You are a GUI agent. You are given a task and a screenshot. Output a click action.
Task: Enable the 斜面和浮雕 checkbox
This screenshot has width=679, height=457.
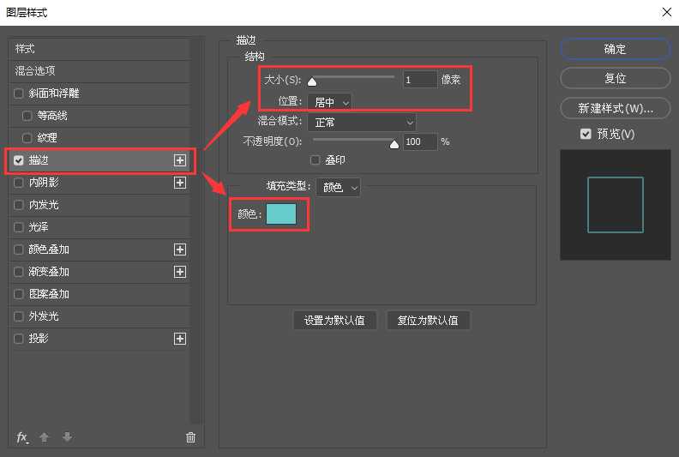[x=19, y=93]
